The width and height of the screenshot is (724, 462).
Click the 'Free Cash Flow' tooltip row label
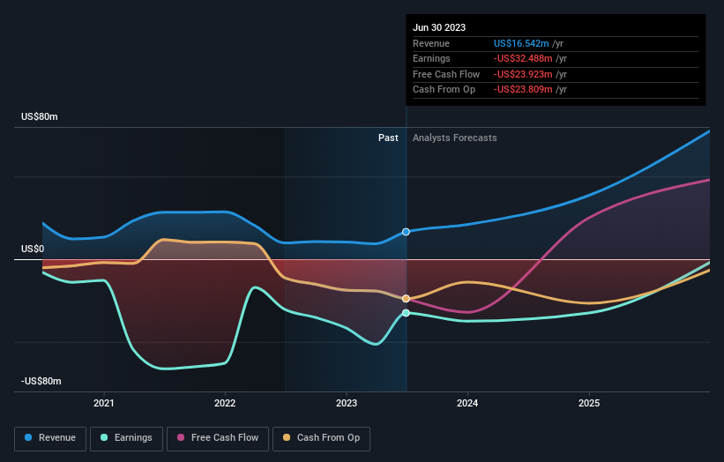[446, 74]
